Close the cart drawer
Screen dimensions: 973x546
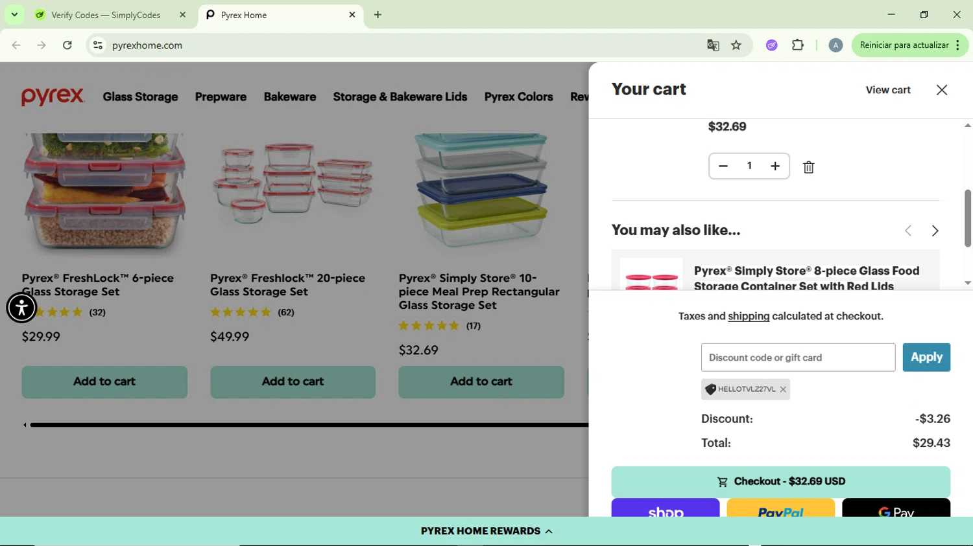[942, 90]
